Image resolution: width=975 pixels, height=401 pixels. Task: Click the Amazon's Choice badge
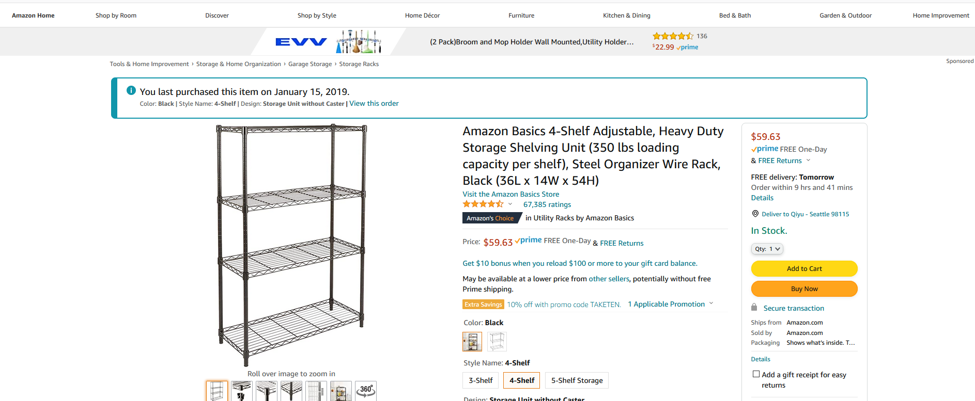[490, 218]
